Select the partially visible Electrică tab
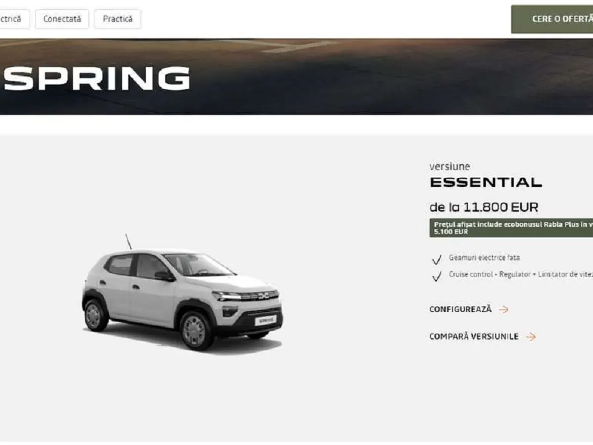The height and width of the screenshot is (445, 593). 14,19
